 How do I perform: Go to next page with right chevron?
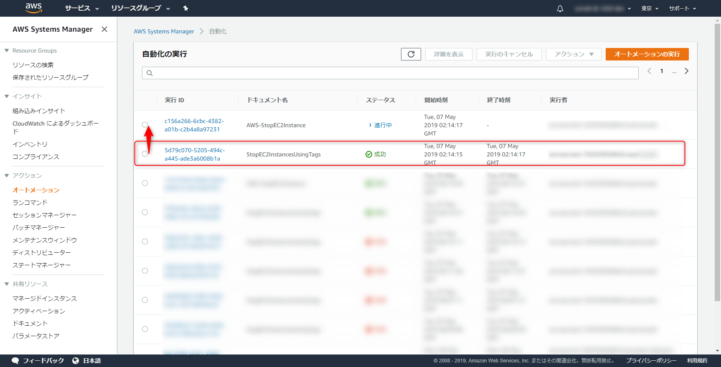coord(686,71)
